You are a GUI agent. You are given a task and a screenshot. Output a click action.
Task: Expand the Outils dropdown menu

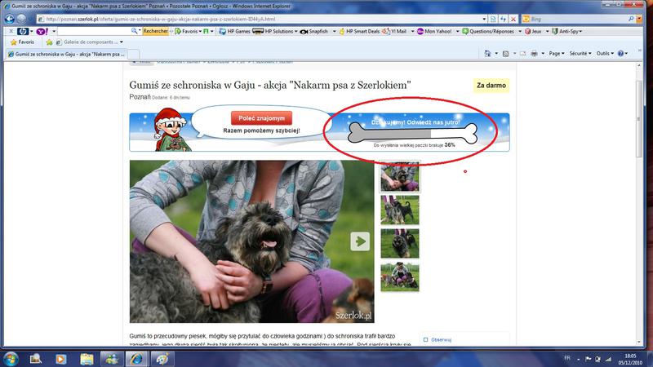[x=606, y=53]
